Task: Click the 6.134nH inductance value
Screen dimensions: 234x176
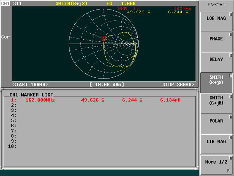Action: coord(170,100)
